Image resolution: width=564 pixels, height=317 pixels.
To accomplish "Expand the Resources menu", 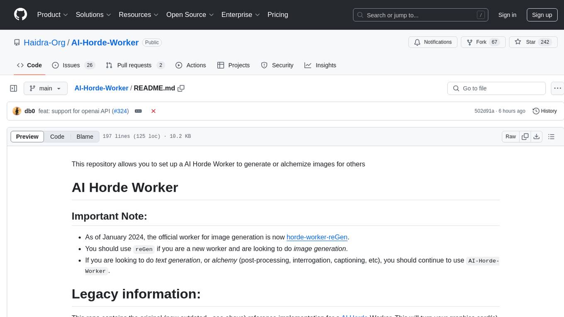I will [139, 15].
